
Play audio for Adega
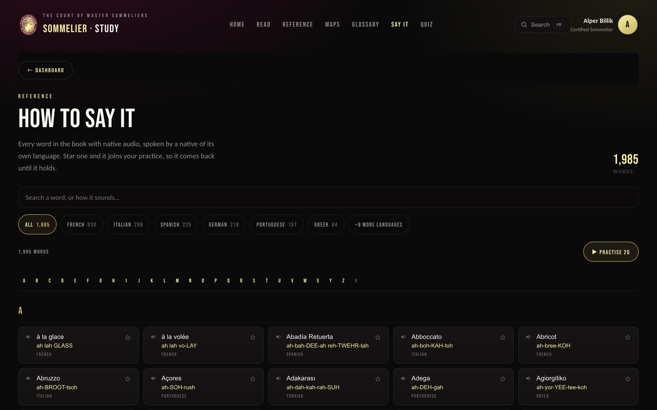pos(403,379)
